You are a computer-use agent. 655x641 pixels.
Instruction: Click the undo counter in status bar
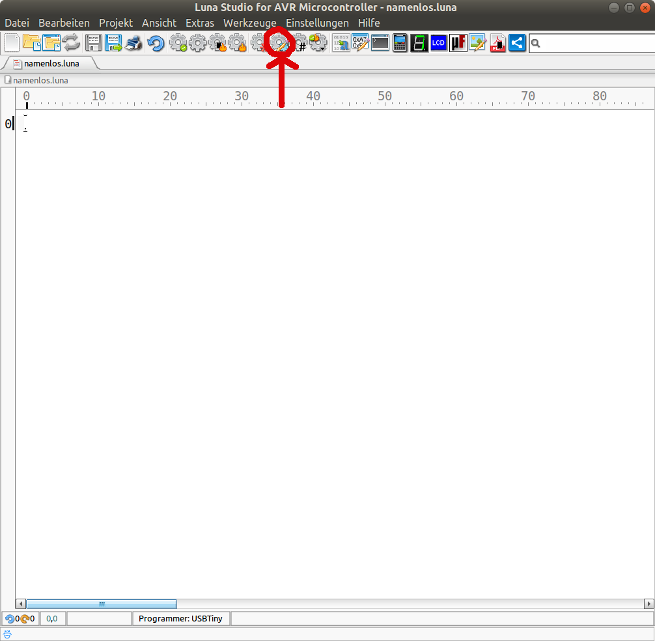coord(12,619)
